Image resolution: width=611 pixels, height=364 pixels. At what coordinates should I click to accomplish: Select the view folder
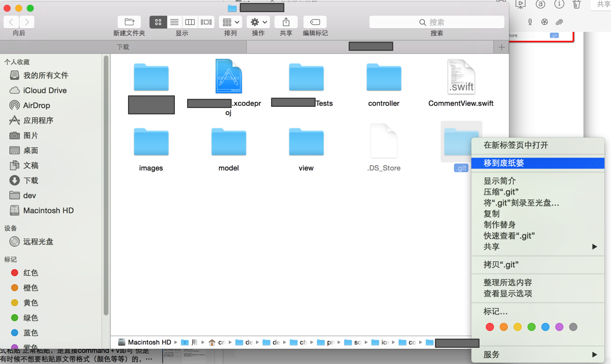[x=306, y=142]
